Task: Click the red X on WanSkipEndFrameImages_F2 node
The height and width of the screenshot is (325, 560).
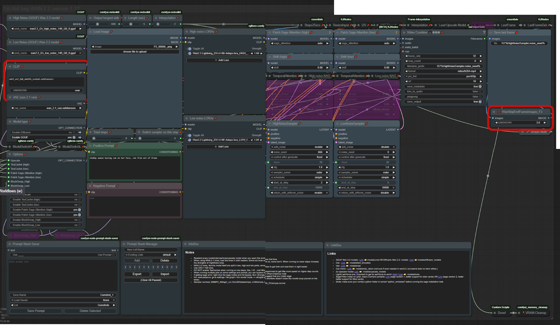Action: pos(499,112)
